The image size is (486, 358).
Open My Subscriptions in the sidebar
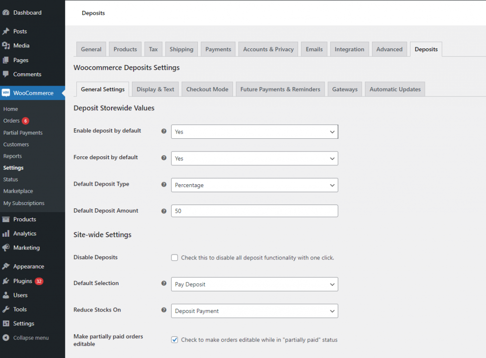tap(24, 203)
